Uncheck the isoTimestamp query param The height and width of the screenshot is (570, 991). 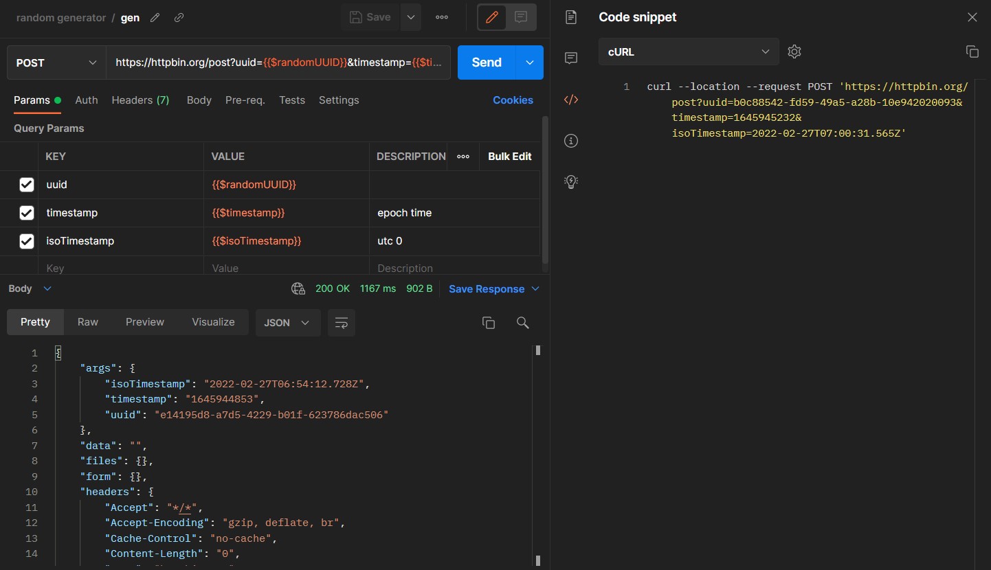27,241
